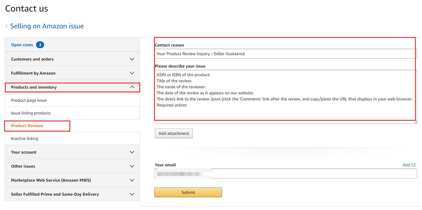Expand Other issues section chevron

[132, 166]
